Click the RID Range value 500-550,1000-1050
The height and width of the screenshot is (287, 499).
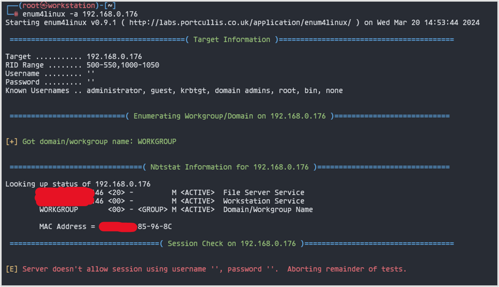(x=123, y=65)
